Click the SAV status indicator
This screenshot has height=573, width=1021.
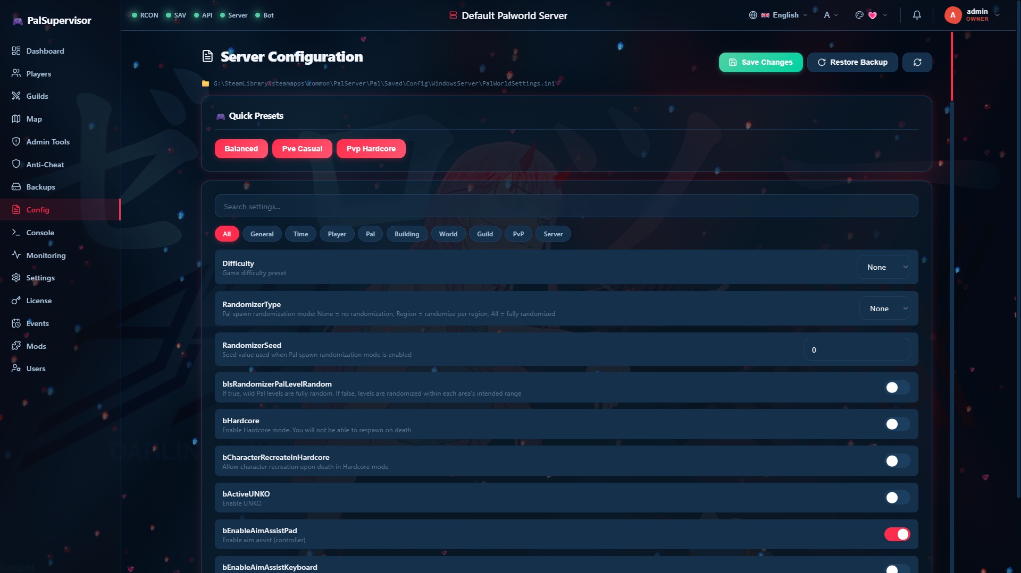pos(176,15)
